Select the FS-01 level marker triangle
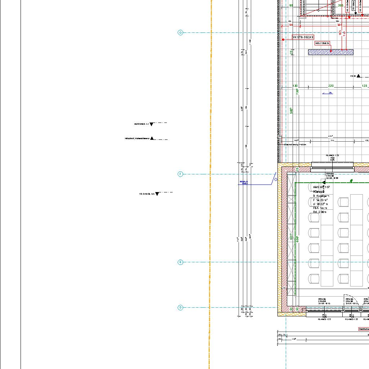The height and width of the screenshot is (369, 369). [359, 76]
